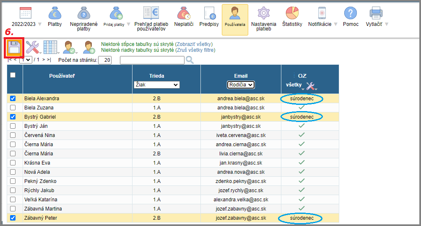
Task: Click the add user icon
Action: [x=89, y=47]
